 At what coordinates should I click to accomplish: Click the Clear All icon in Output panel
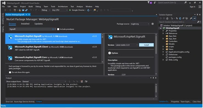coord(82,81)
